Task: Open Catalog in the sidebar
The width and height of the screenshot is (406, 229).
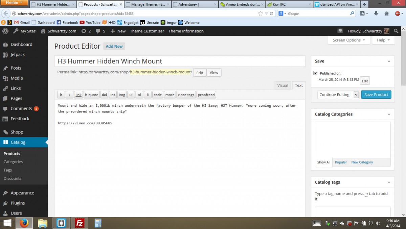Action: [24, 142]
